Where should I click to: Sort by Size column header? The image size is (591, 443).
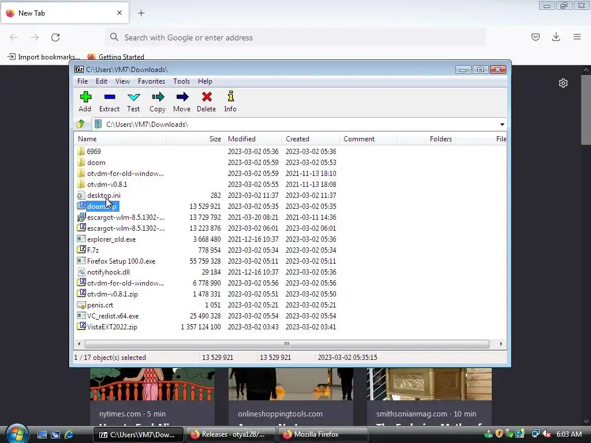click(x=195, y=139)
